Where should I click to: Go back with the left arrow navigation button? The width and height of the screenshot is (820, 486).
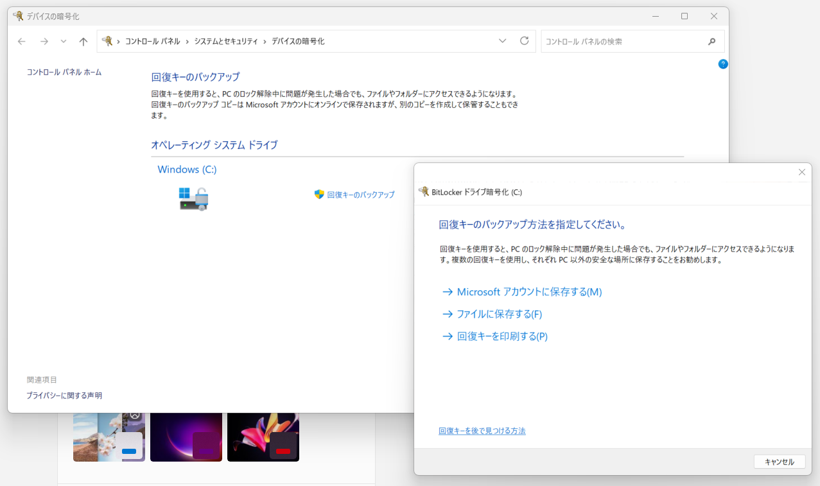pos(22,41)
